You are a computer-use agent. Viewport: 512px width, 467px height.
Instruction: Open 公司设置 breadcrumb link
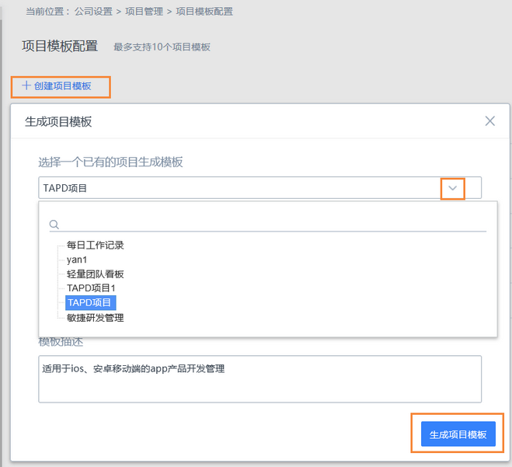coord(93,12)
